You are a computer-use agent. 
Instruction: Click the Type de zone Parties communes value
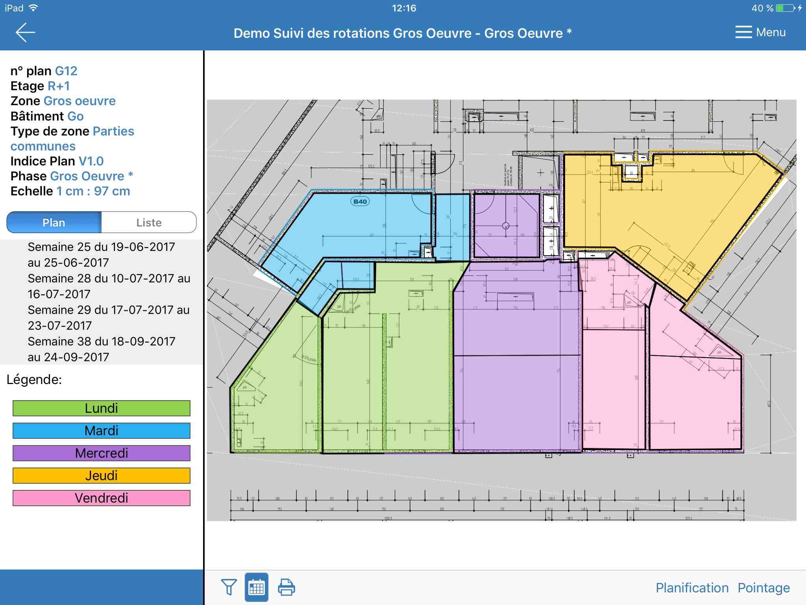(x=72, y=139)
